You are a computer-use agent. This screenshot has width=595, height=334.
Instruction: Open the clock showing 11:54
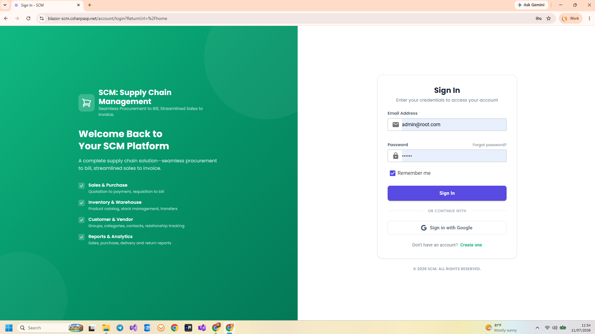point(581,328)
